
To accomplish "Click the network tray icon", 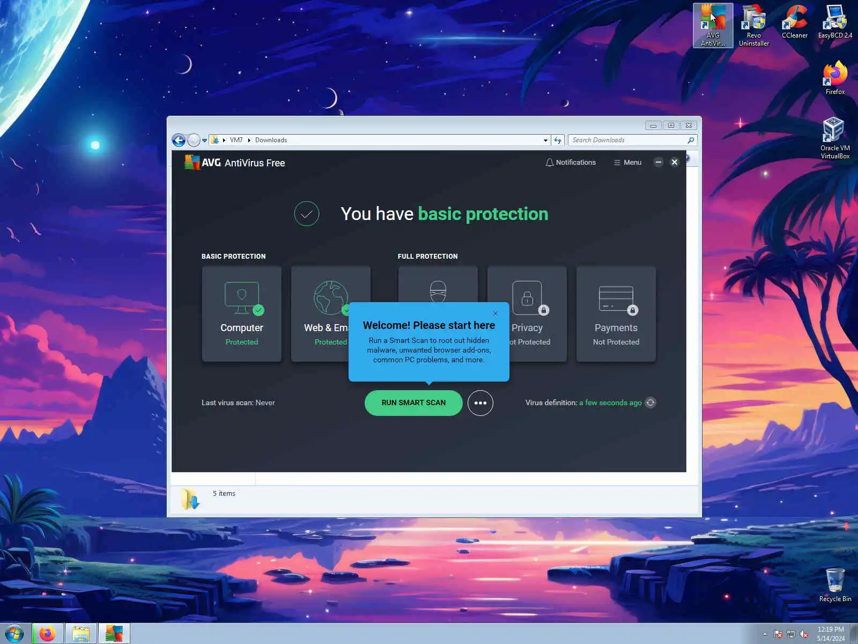I will click(x=791, y=634).
